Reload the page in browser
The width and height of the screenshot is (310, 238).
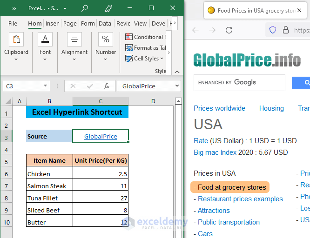click(229, 30)
